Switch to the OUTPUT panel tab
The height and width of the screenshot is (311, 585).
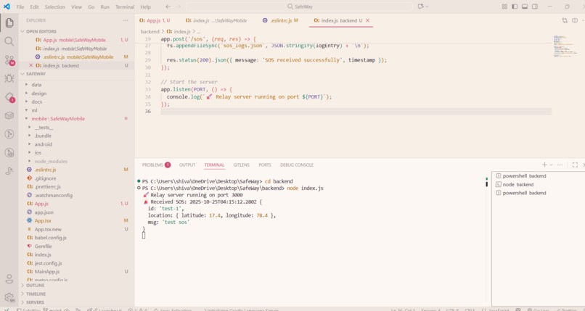click(x=187, y=165)
